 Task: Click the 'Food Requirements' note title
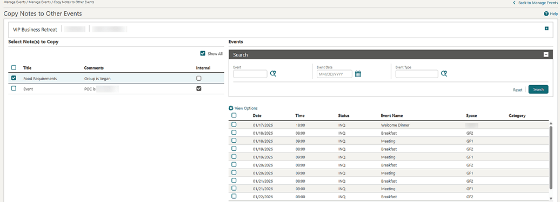tap(40, 79)
